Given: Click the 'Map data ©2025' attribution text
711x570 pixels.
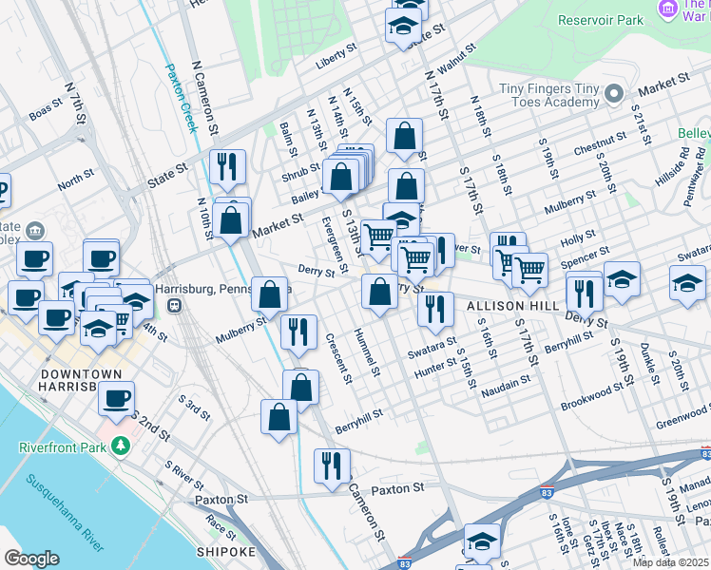Looking at the screenshot, I should click(671, 562).
